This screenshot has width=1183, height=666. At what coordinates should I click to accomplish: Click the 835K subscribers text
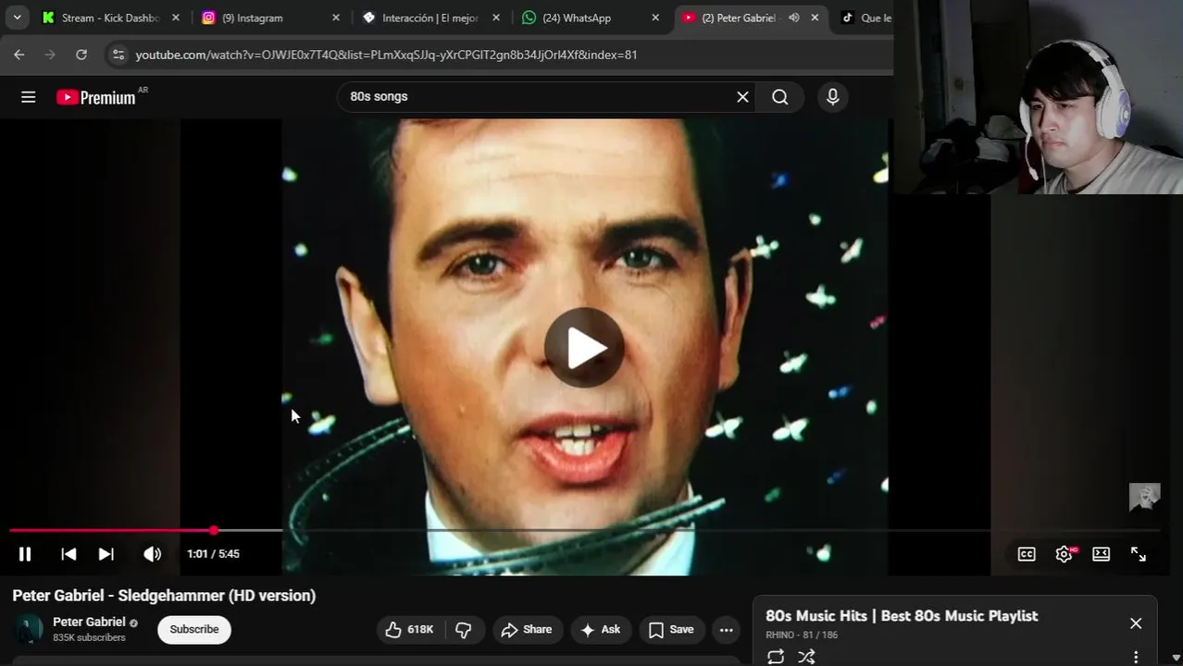point(89,637)
